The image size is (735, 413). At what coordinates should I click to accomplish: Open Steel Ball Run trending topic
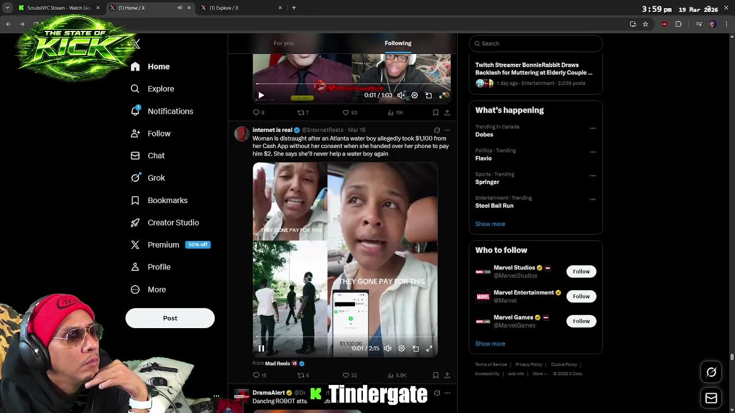coord(494,205)
